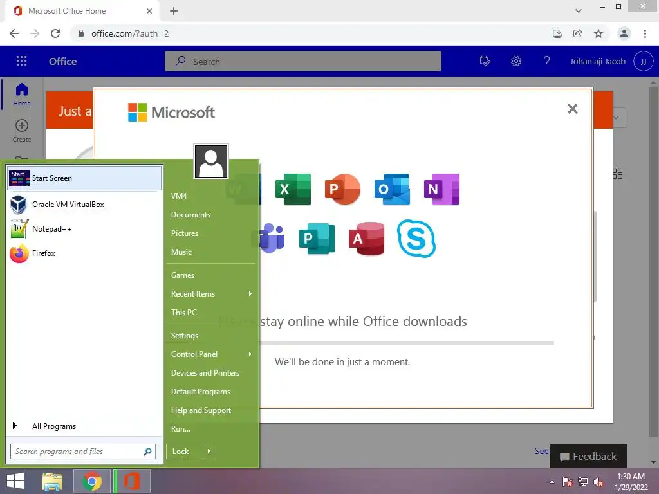Reload the page in Chrome
The width and height of the screenshot is (659, 494).
(55, 33)
